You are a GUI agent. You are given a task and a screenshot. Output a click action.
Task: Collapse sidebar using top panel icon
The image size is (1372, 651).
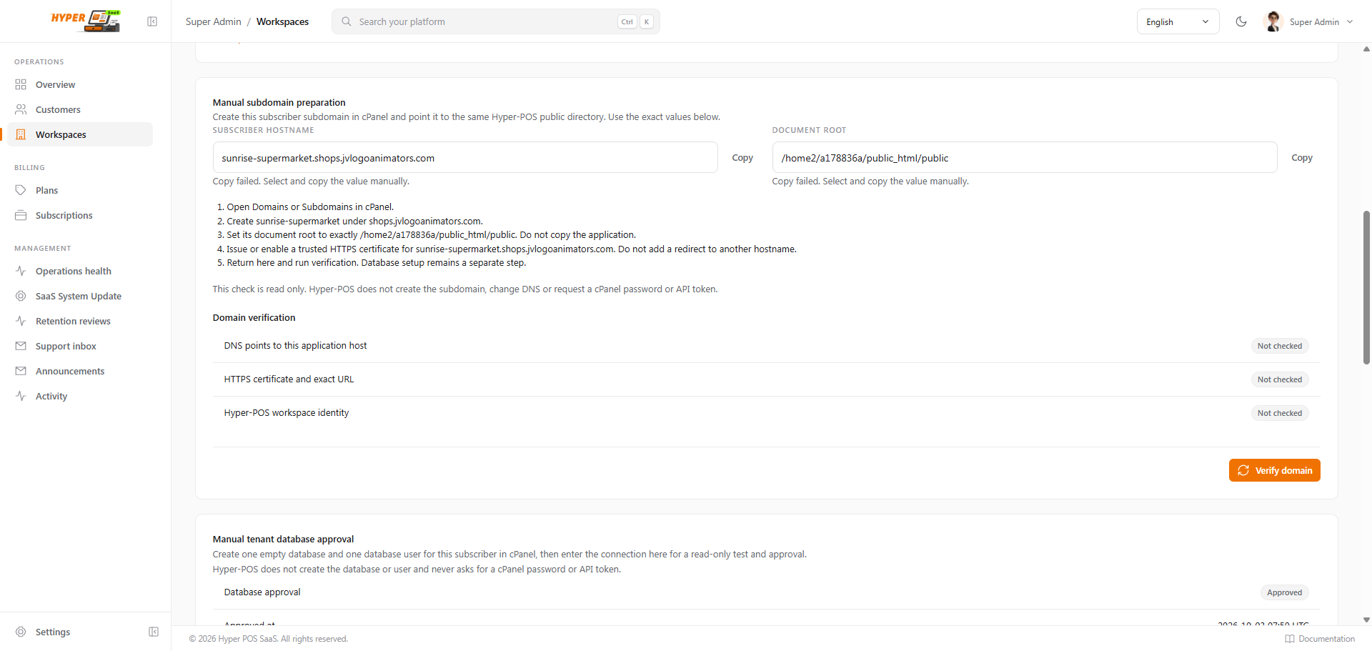pyautogui.click(x=152, y=21)
